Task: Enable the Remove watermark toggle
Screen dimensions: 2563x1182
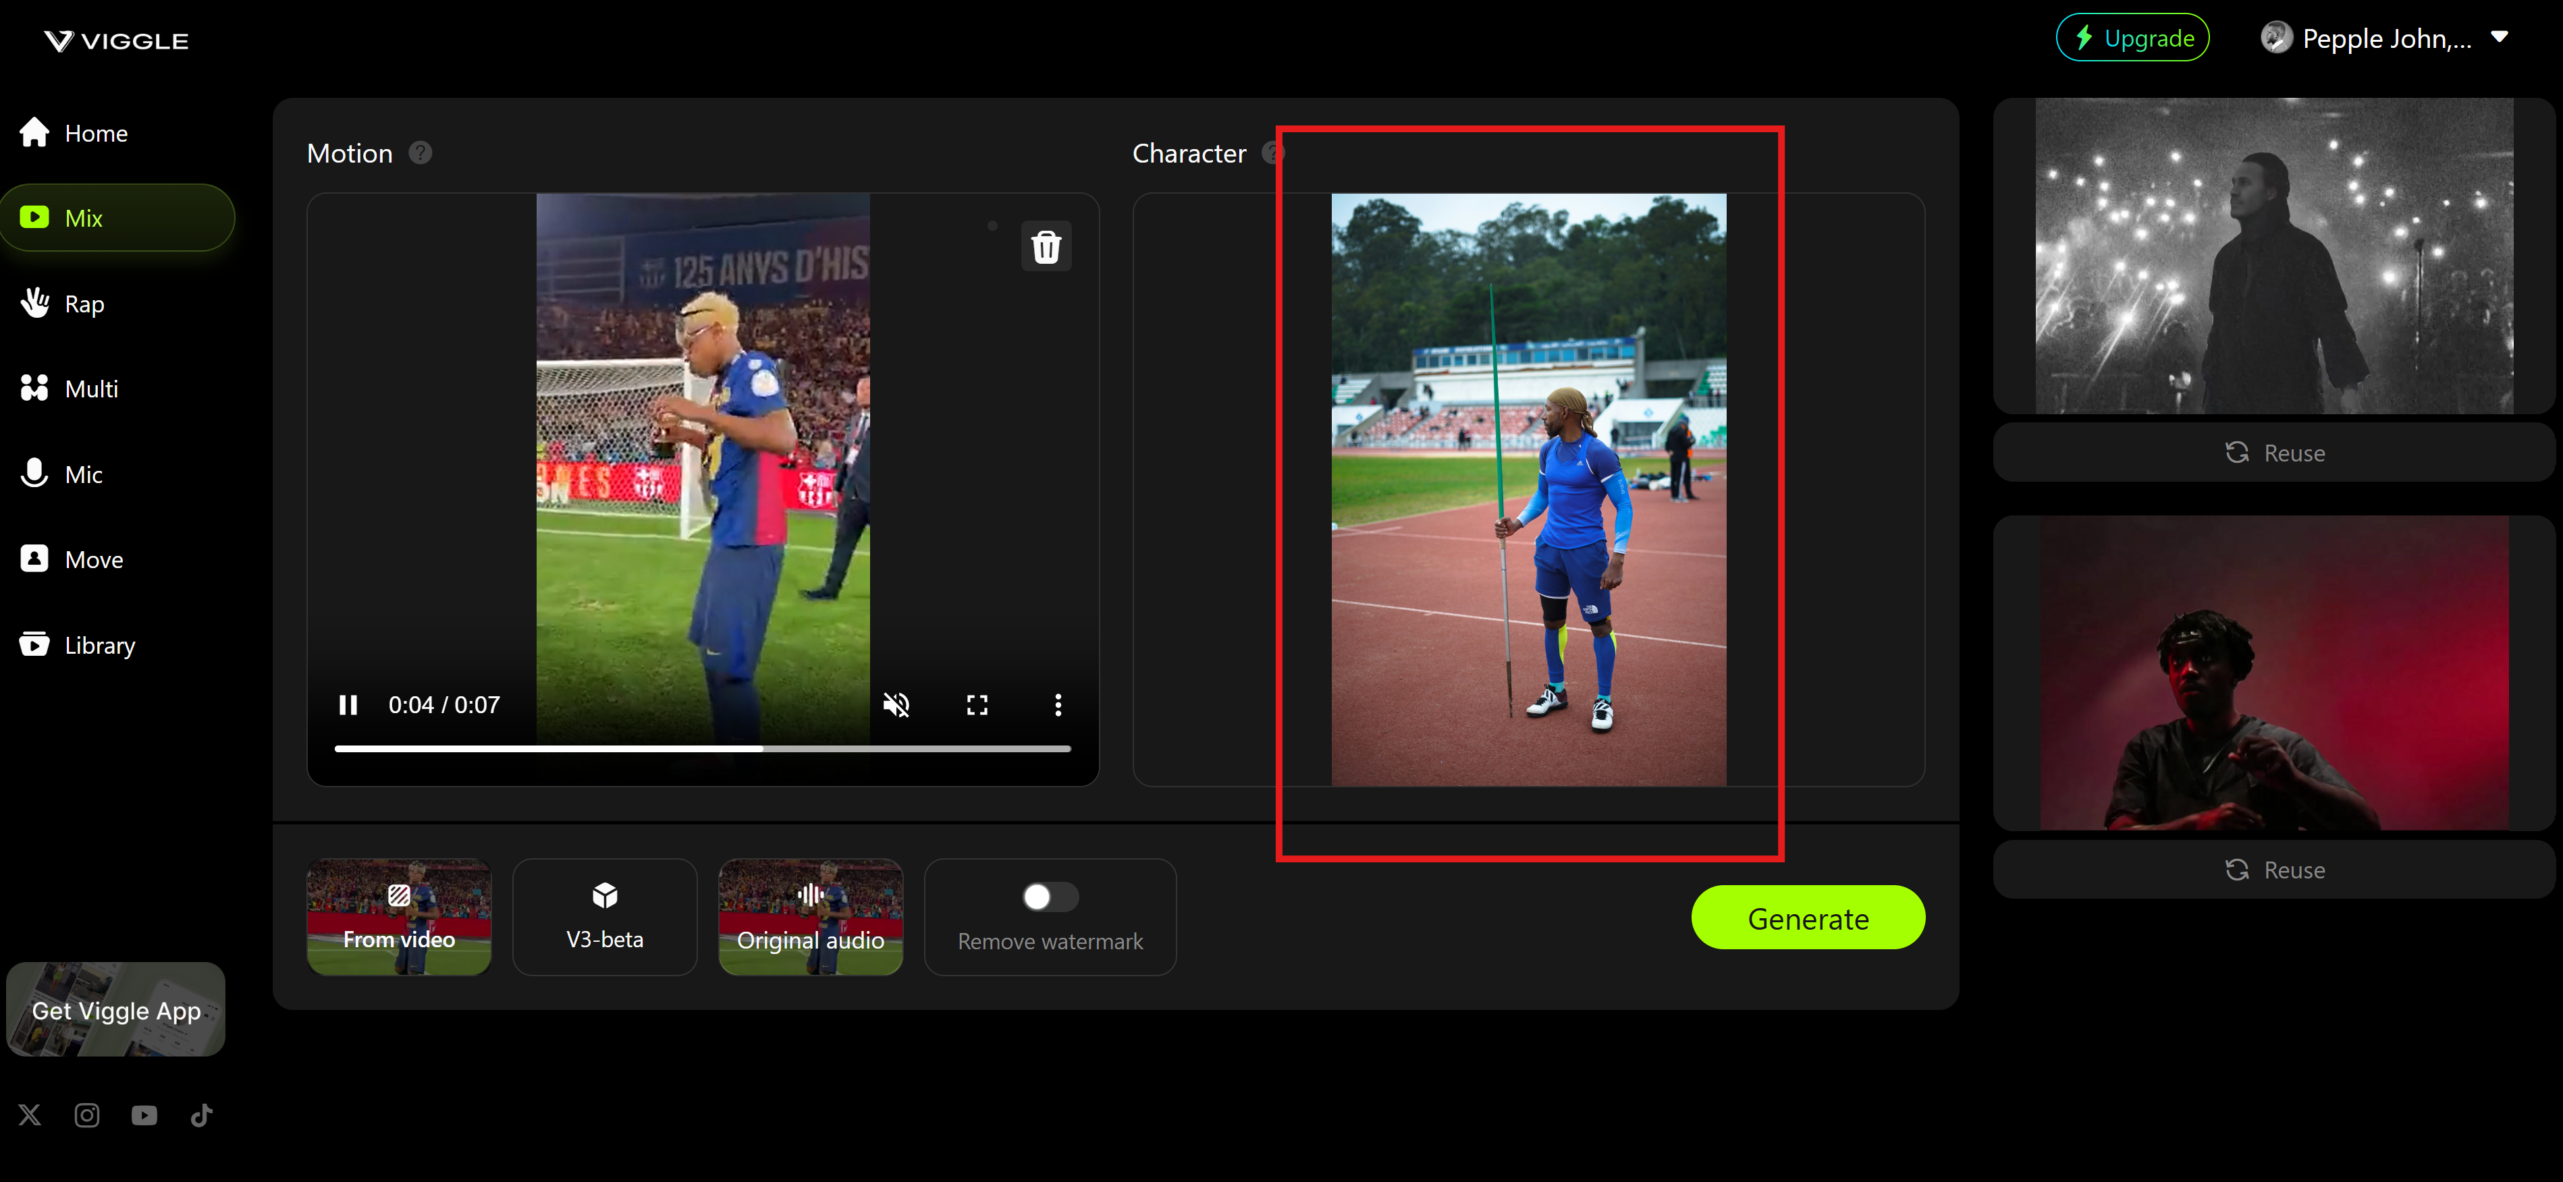Action: [1049, 897]
